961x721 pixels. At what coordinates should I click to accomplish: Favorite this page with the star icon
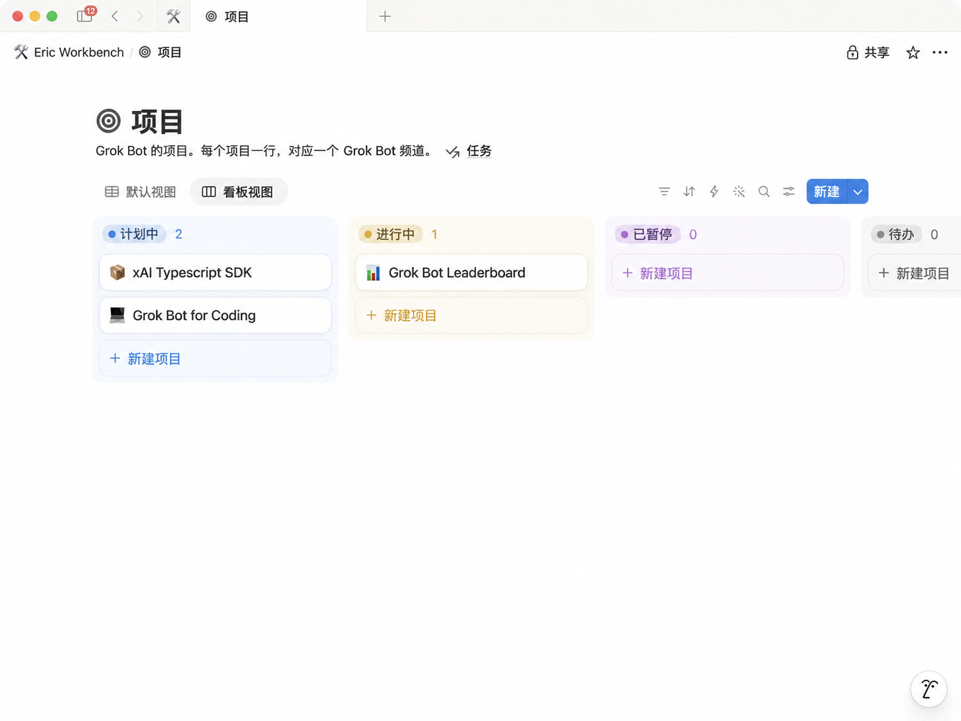(x=913, y=52)
